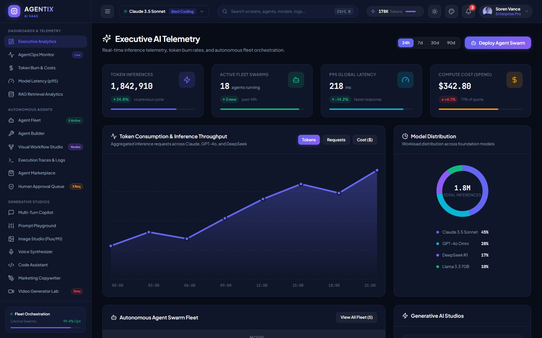Click the 178K Tokens usage pill
542x338 pixels.
[395, 11]
